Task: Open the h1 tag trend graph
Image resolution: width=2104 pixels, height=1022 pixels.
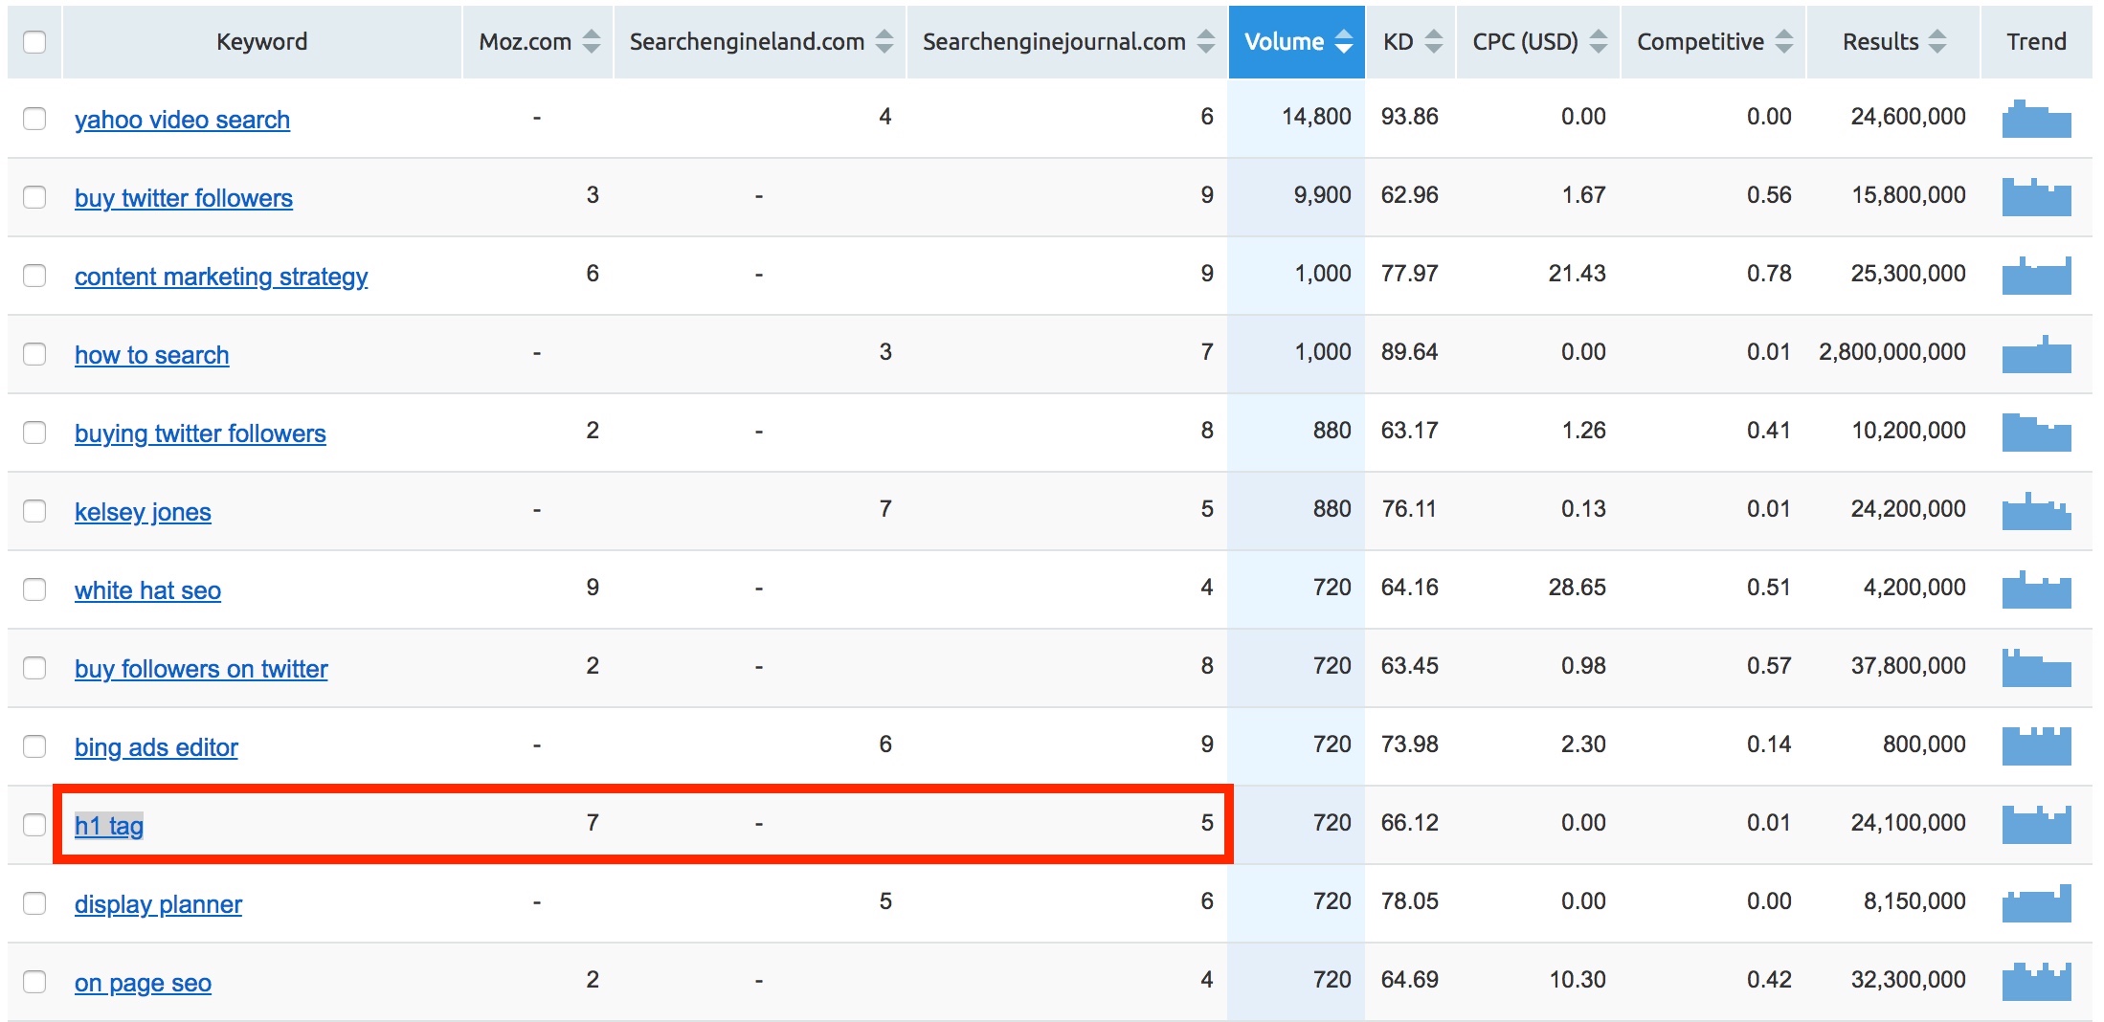Action: [2036, 825]
